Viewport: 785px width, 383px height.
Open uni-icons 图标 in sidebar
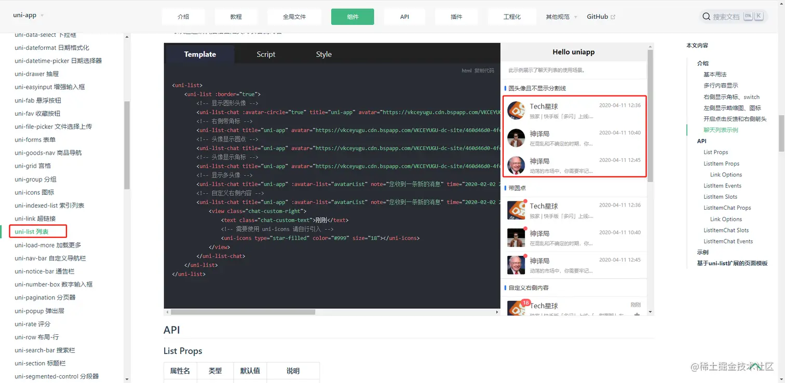click(x=34, y=192)
